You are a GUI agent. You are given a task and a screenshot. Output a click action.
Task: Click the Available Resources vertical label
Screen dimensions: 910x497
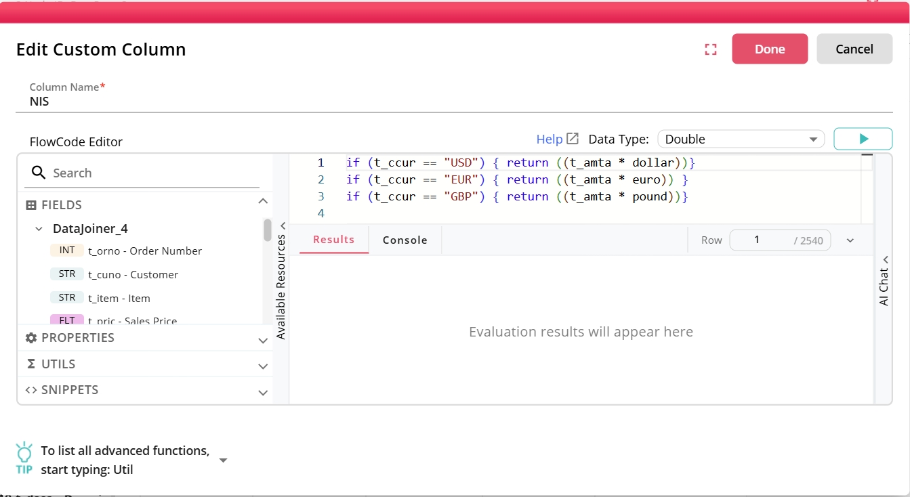click(x=282, y=286)
